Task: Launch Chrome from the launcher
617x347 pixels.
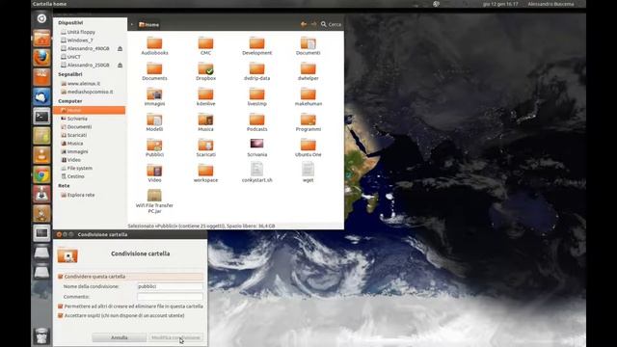Action: coord(41,174)
